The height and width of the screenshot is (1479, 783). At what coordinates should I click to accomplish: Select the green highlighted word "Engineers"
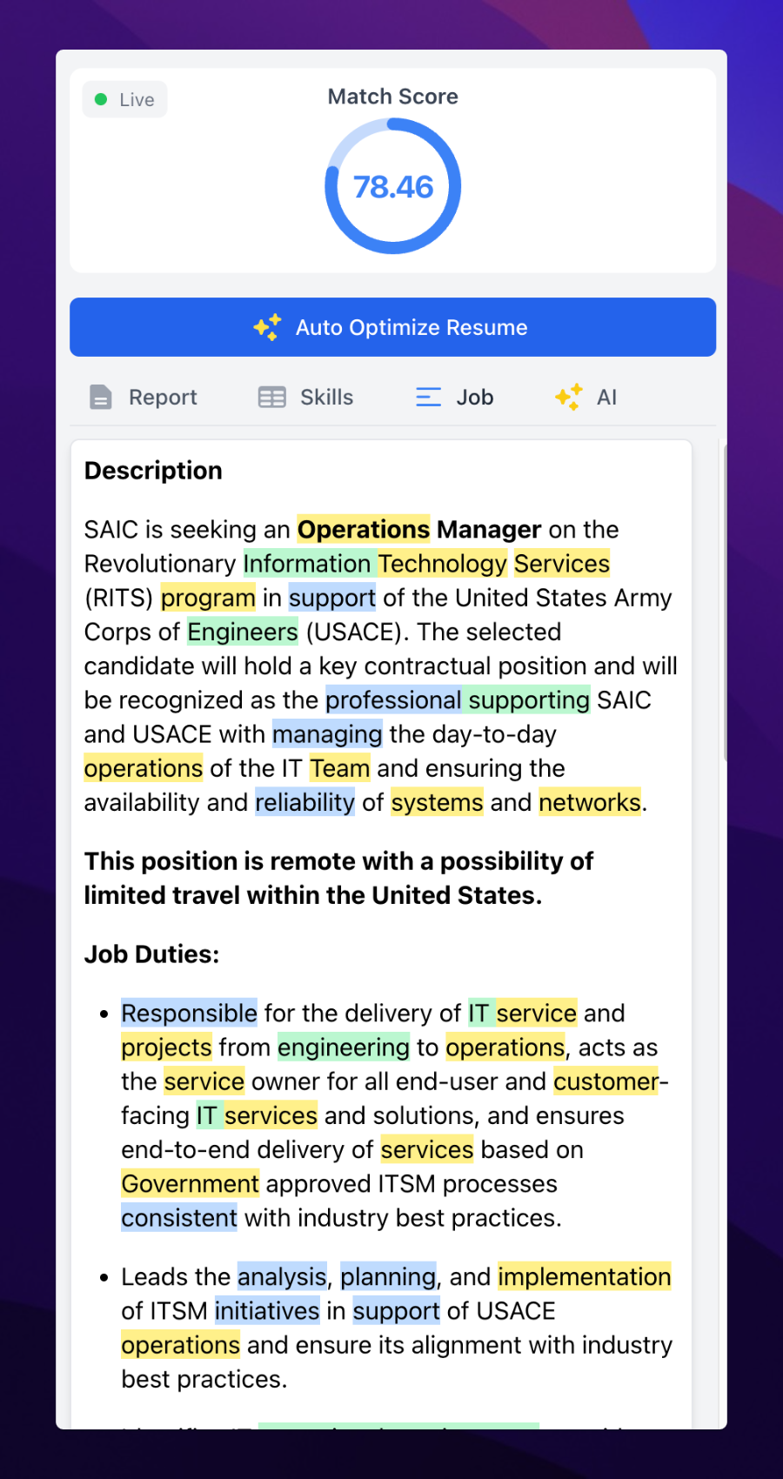pos(243,632)
